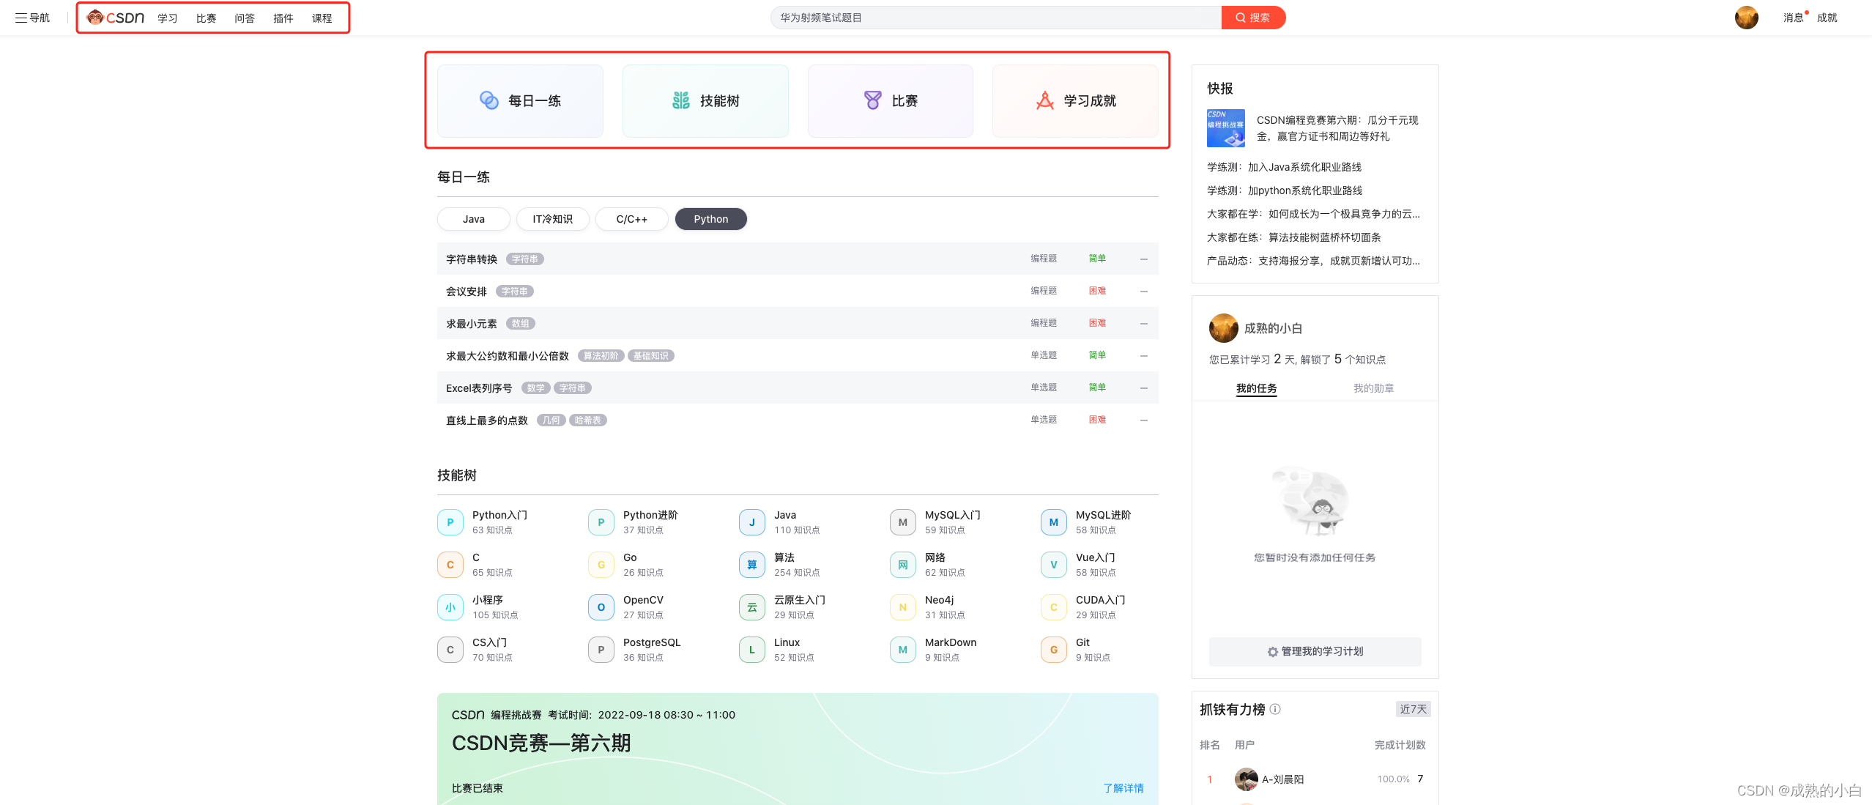Viewport: 1872px width, 805px height.
Task: Switch to the 我的勋章 tab
Action: coord(1373,388)
